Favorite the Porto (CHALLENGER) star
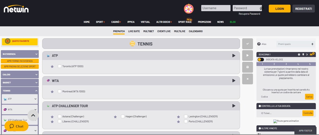Image resolution: width=319 pixels, height=135 pixels. point(178,121)
